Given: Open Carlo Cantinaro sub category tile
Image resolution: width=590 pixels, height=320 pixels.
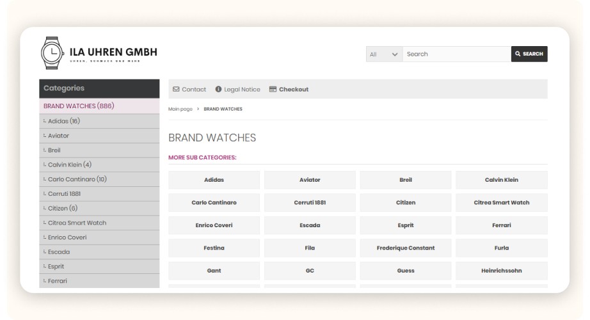Looking at the screenshot, I should click(214, 202).
